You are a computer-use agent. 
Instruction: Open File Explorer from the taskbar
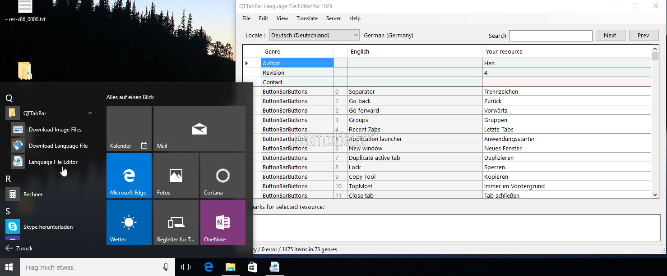coord(230,267)
